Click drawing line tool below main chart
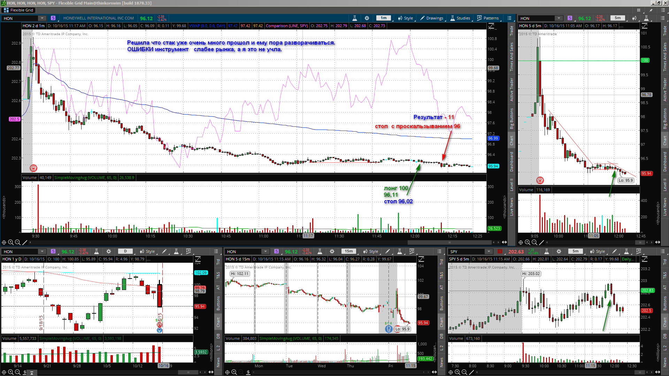The height and width of the screenshot is (376, 669). pos(25,242)
